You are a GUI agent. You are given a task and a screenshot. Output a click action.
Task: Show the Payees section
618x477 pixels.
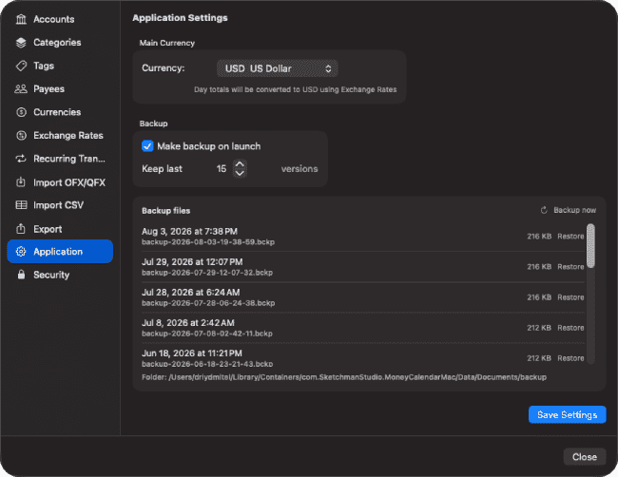(x=60, y=89)
